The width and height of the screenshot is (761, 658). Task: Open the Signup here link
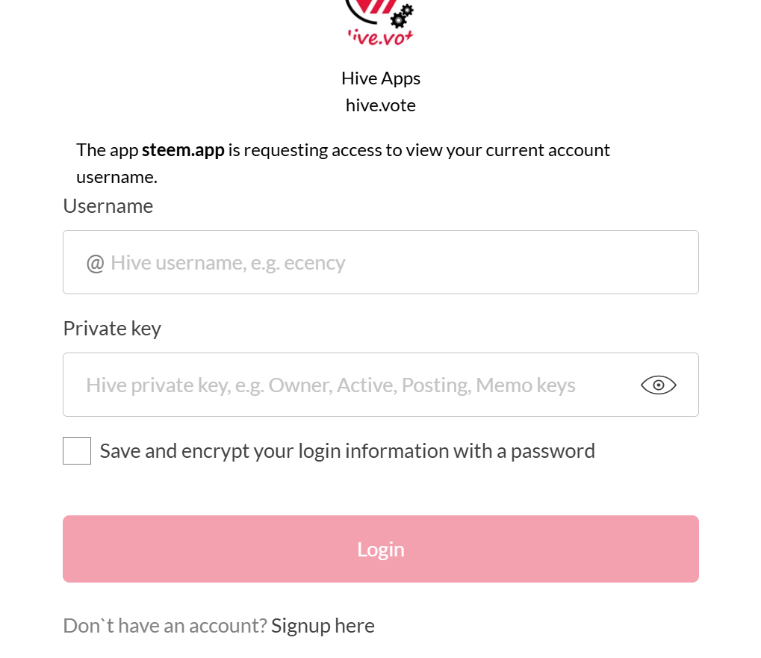(323, 625)
